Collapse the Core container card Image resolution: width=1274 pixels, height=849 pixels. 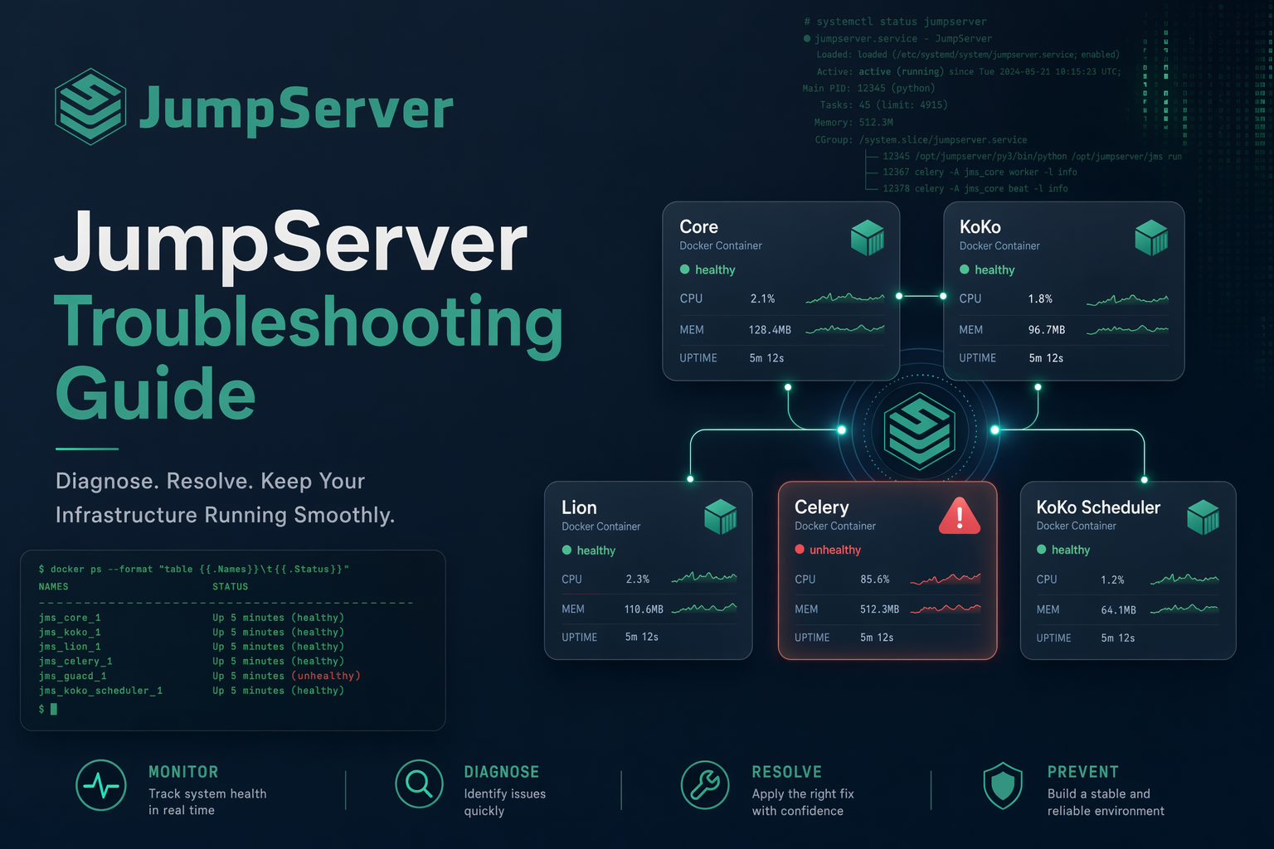coord(780,292)
